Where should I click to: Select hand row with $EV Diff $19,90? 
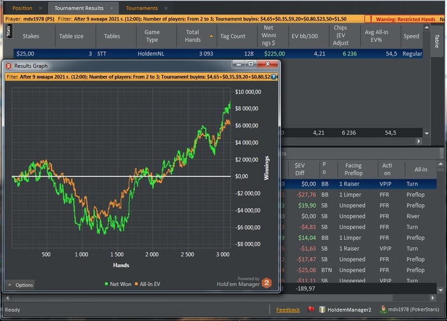tap(359, 205)
